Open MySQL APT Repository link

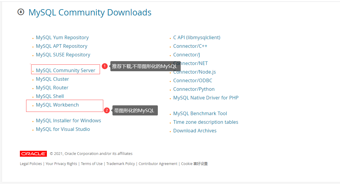point(62,46)
